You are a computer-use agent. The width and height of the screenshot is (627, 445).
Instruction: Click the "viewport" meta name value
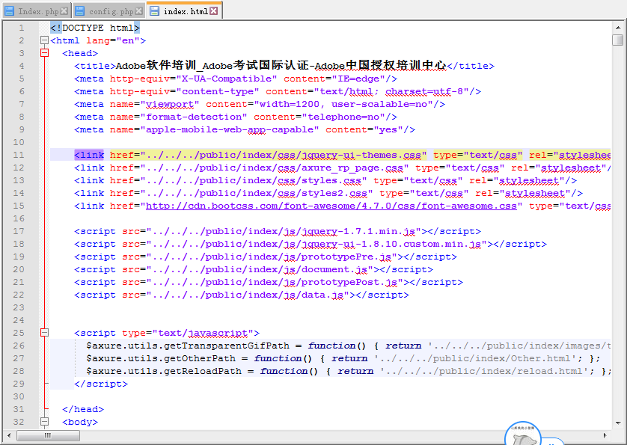[170, 105]
